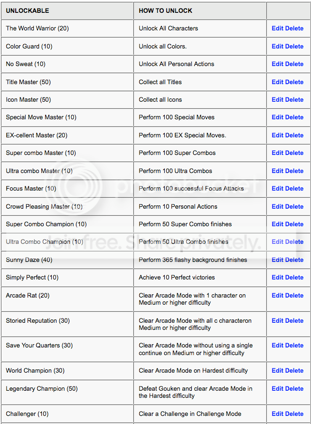Edit Super combo Master entry
Image resolution: width=311 pixels, height=424 pixels.
tap(277, 153)
